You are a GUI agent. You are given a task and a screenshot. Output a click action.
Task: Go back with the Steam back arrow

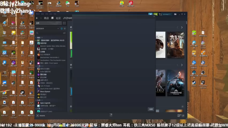tap(37, 18)
